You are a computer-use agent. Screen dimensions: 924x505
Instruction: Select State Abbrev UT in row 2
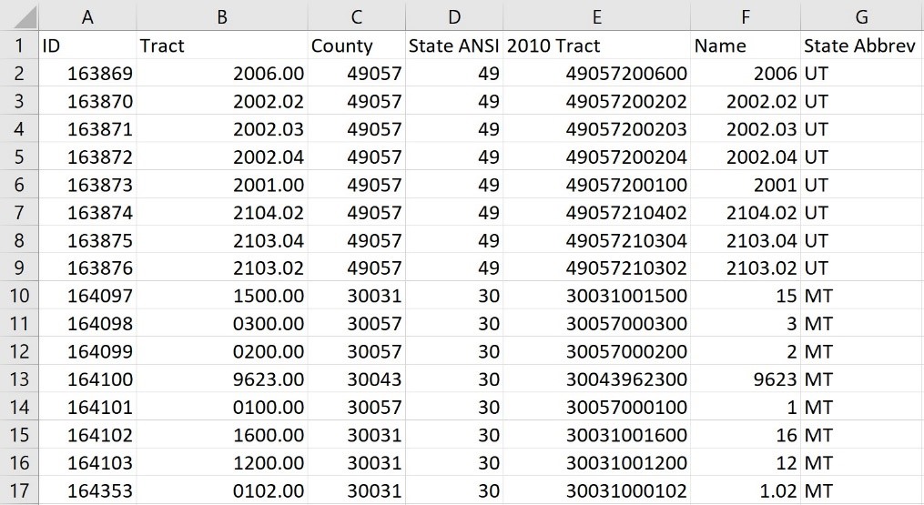click(x=862, y=73)
